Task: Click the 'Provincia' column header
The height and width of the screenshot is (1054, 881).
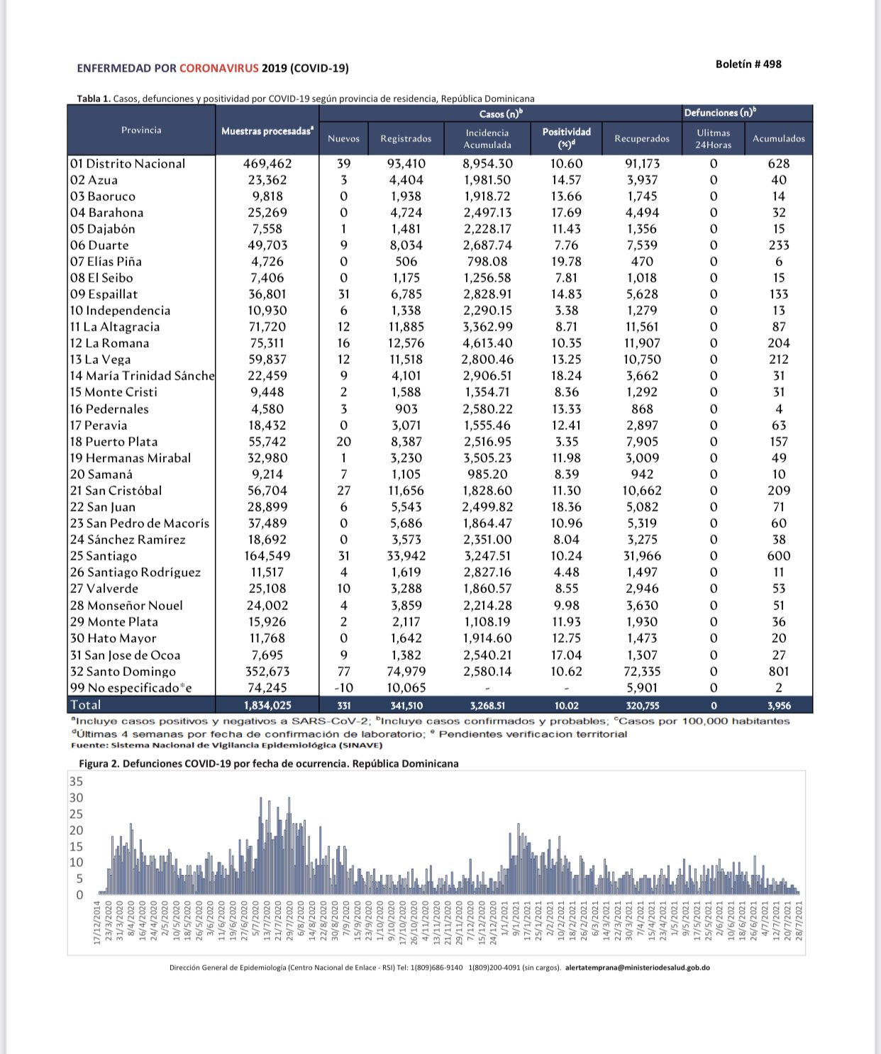Action: 141,130
